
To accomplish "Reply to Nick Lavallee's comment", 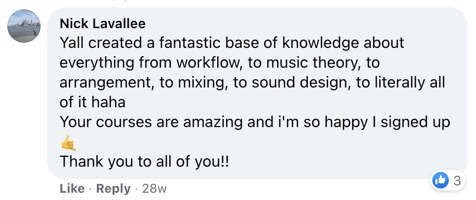I will coord(113,189).
